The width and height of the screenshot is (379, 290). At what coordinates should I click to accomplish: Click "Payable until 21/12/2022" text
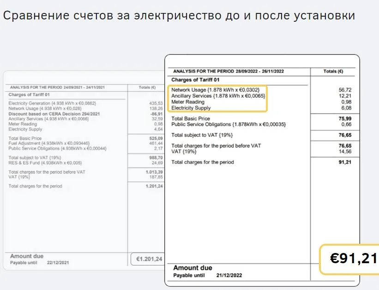click(x=207, y=275)
